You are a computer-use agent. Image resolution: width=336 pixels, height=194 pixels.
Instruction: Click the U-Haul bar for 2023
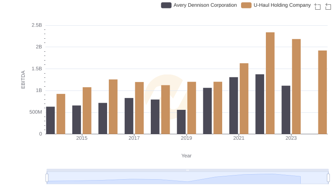[x=297, y=87]
